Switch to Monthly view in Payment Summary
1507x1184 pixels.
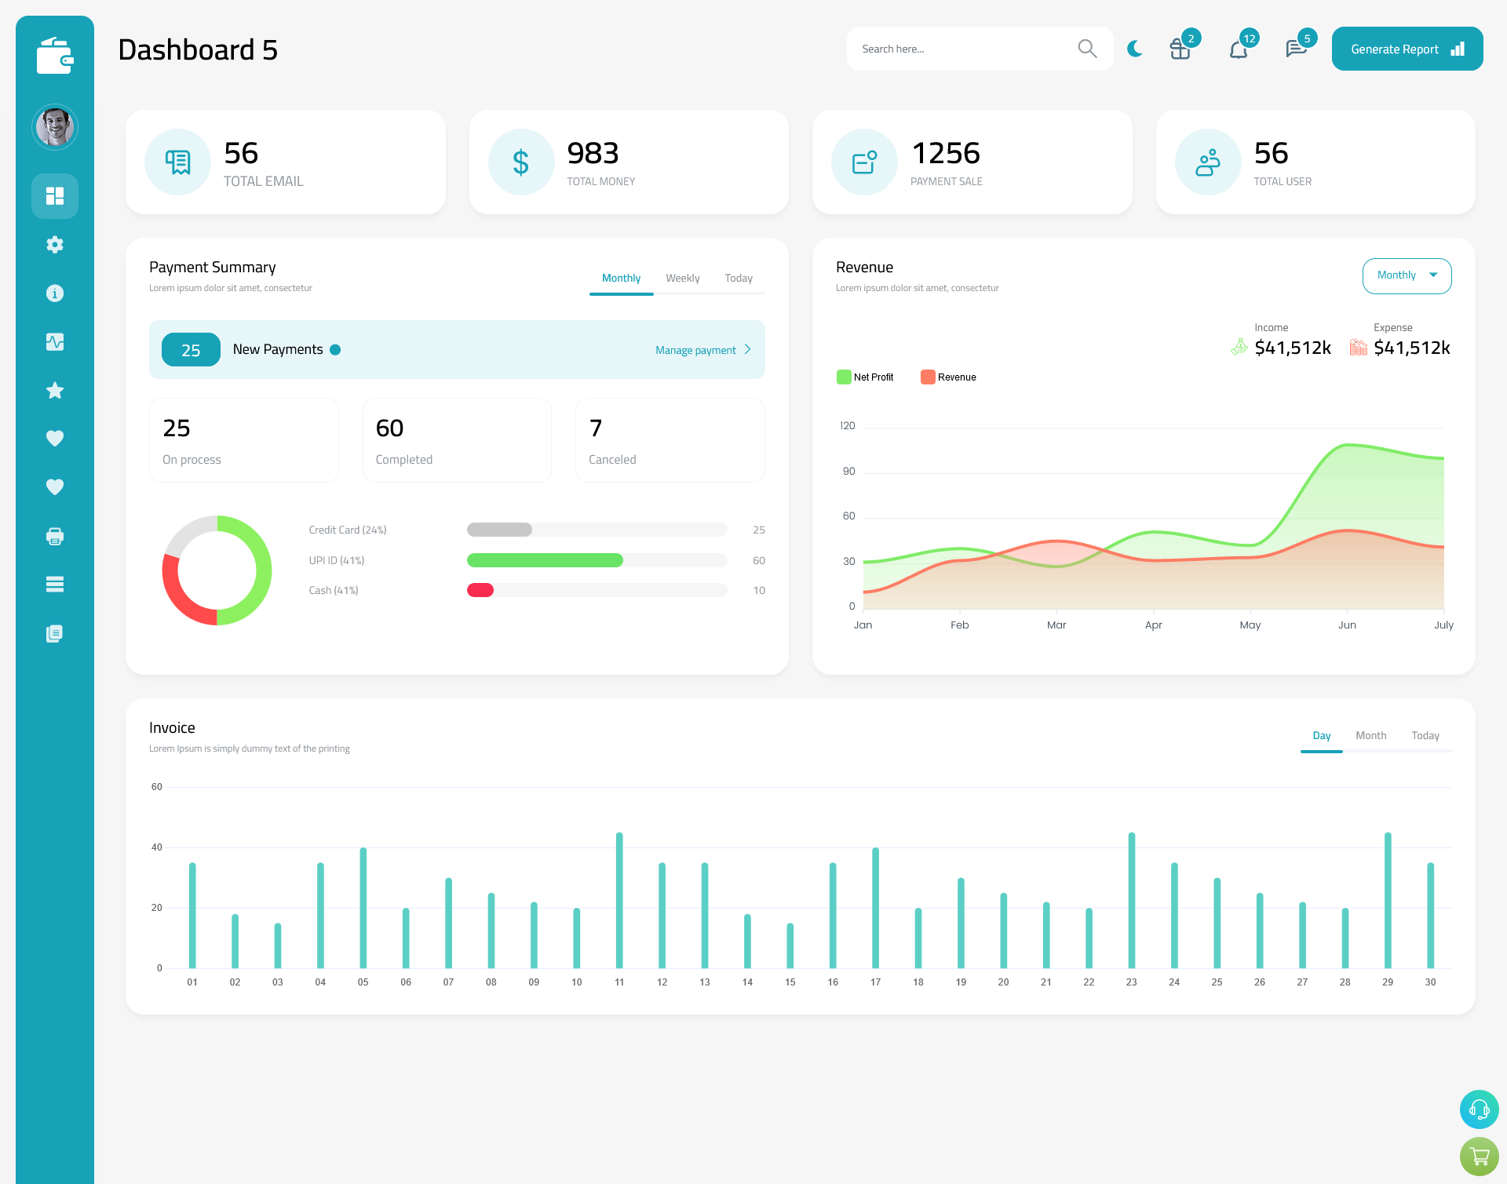click(x=622, y=278)
